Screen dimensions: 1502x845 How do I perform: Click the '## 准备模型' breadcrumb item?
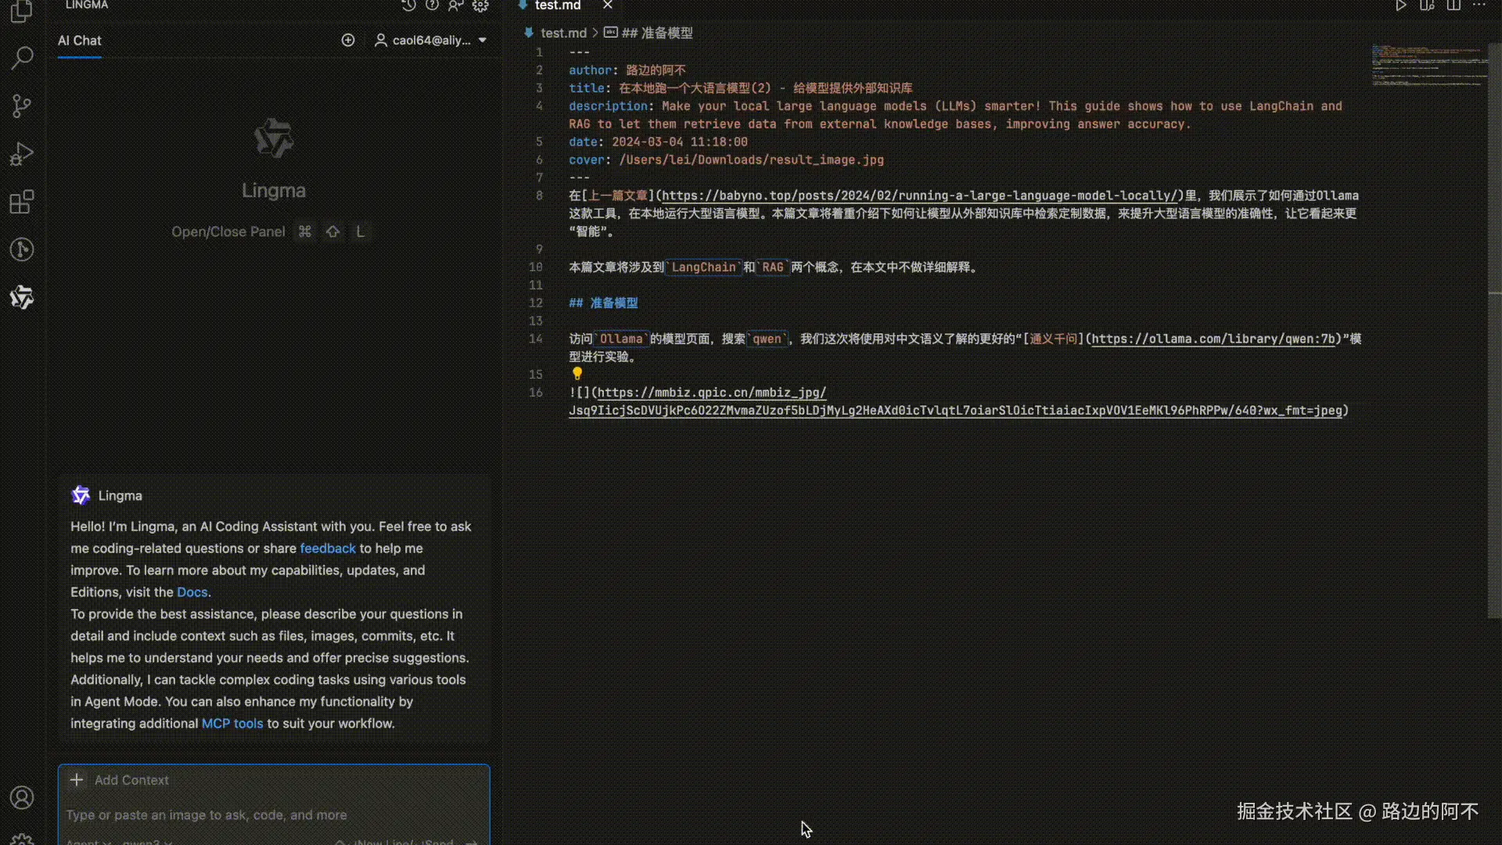(657, 33)
